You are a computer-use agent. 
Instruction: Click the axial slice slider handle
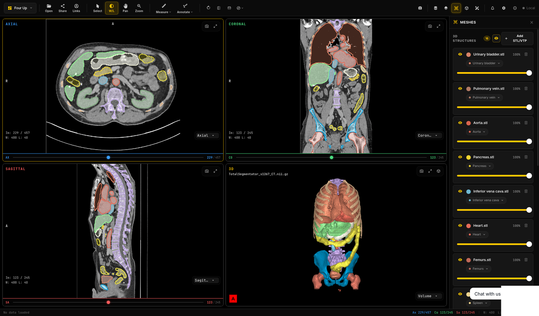(x=108, y=157)
